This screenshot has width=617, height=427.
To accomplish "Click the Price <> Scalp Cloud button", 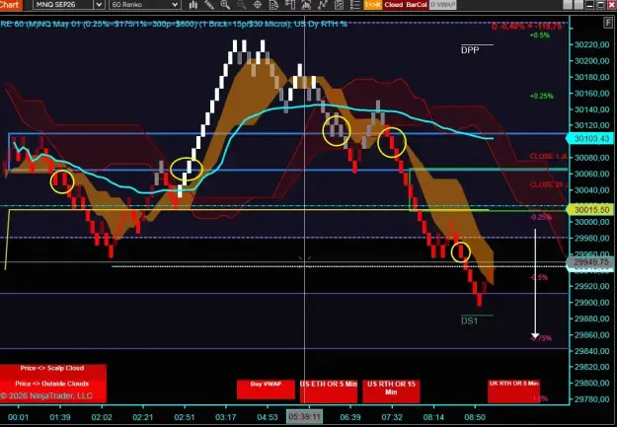I will 52,369.
